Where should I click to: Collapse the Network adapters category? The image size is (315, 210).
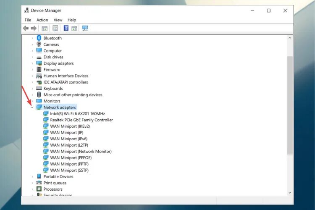point(32,108)
